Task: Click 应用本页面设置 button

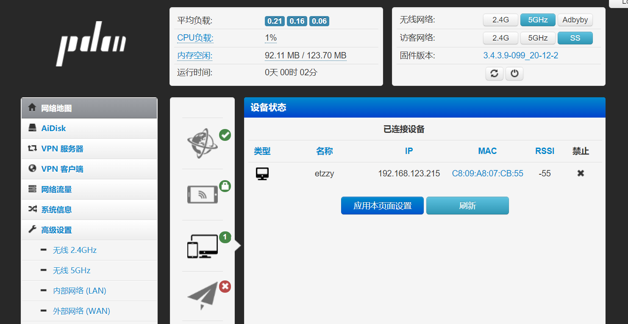Action: (382, 206)
